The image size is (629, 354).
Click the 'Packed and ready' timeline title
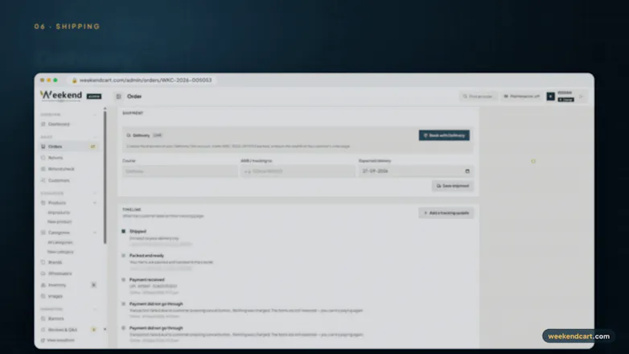146,255
